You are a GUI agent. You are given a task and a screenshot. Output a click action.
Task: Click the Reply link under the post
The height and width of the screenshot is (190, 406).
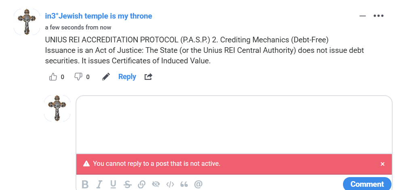tap(127, 77)
